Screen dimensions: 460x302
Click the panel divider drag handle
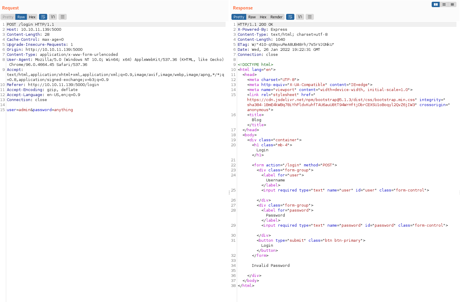pyautogui.click(x=229, y=192)
